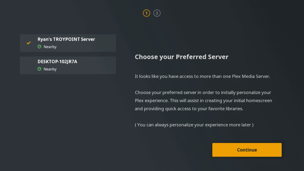Click the step 1 progress indicator
304x171 pixels.
pyautogui.click(x=146, y=13)
